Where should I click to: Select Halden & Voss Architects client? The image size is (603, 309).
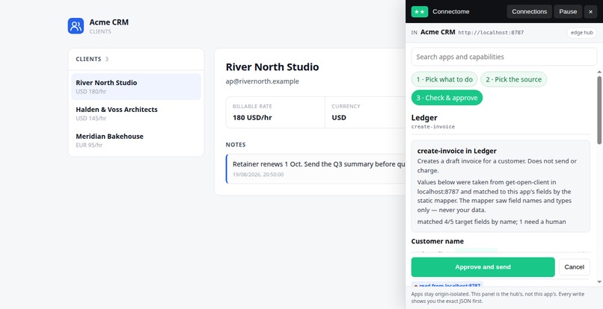136,113
